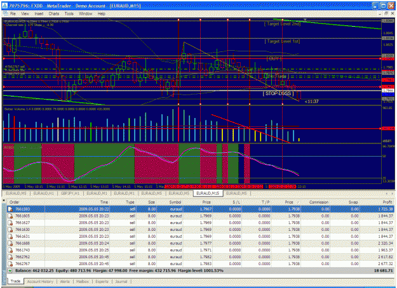Select the [ Target Level 2nd ] chart label
This screenshot has width=397, height=288.
tap(282, 24)
